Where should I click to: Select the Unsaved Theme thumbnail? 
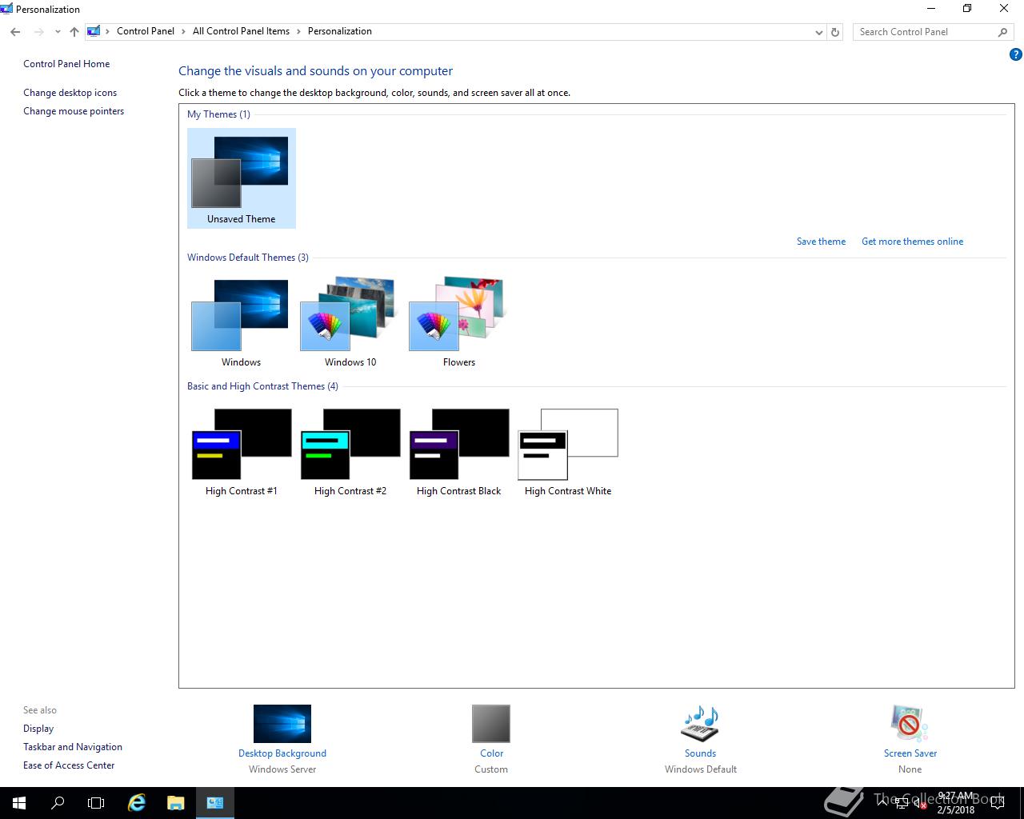point(241,178)
